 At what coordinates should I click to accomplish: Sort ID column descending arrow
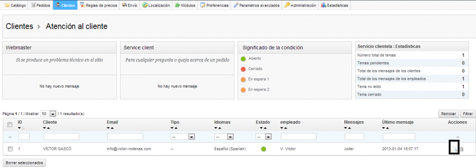coord(20,128)
